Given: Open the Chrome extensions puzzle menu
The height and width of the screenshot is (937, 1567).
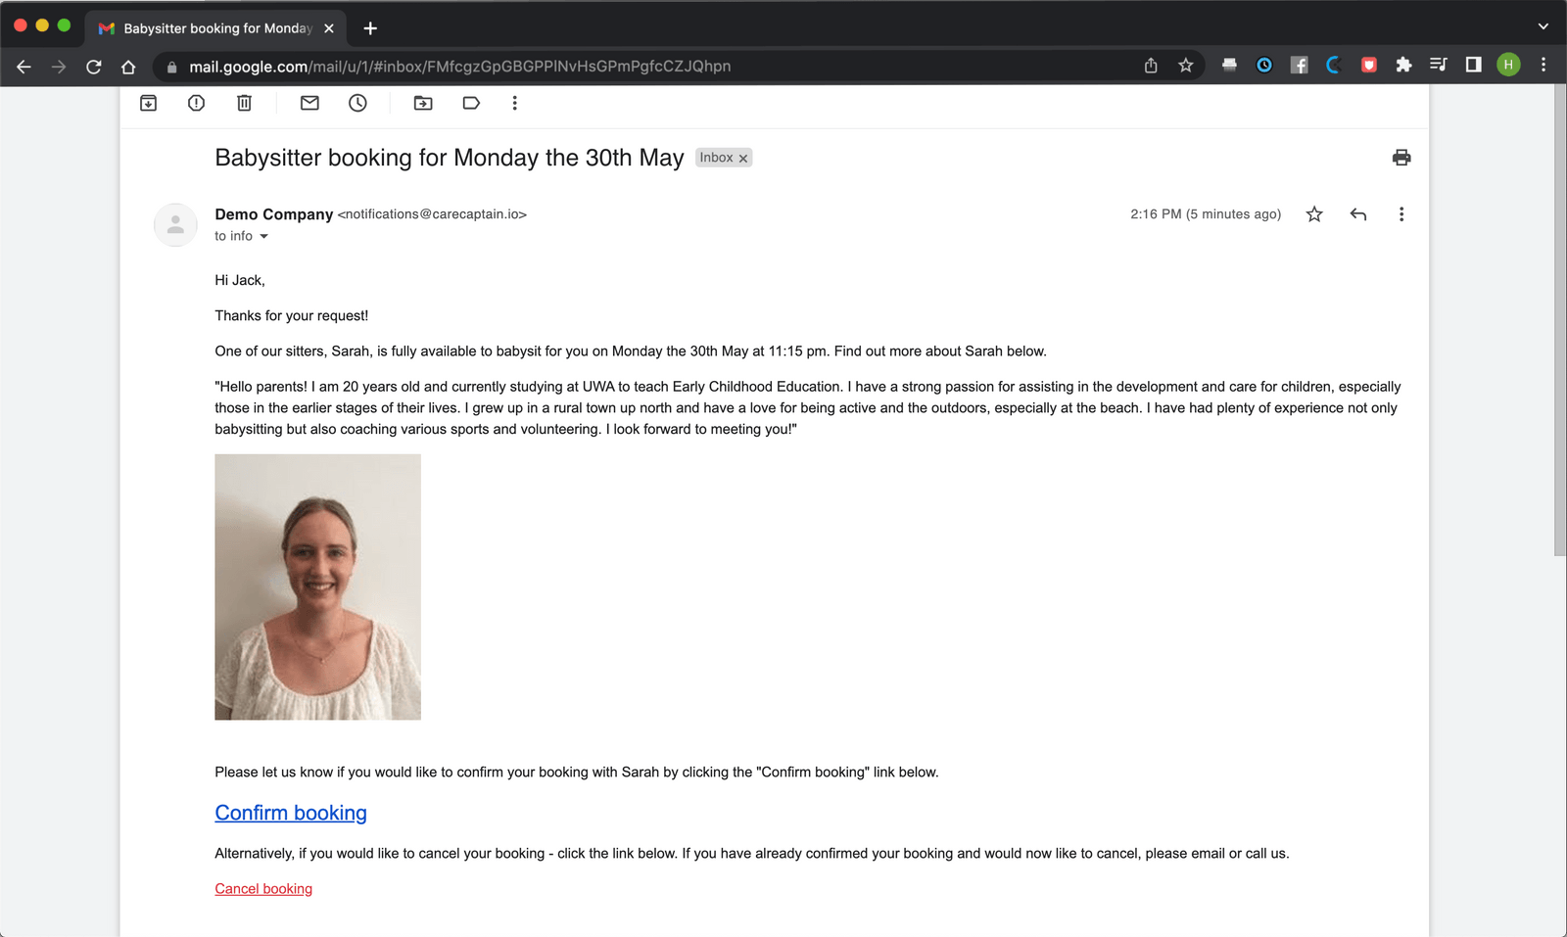Looking at the screenshot, I should tap(1404, 66).
